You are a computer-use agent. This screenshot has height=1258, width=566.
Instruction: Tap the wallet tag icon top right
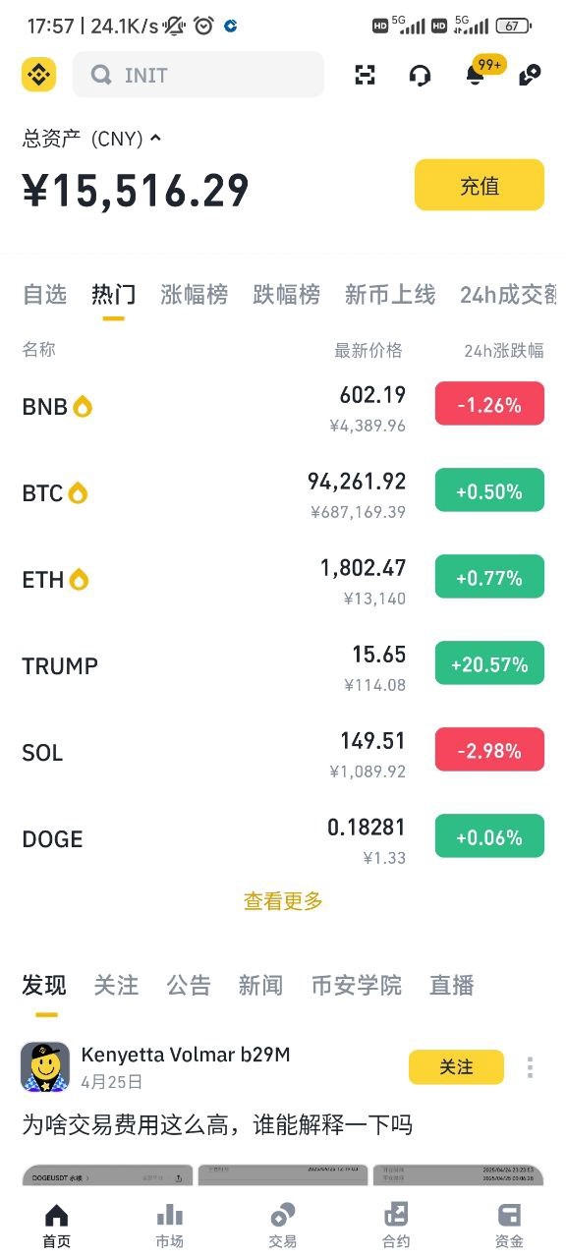tap(530, 75)
